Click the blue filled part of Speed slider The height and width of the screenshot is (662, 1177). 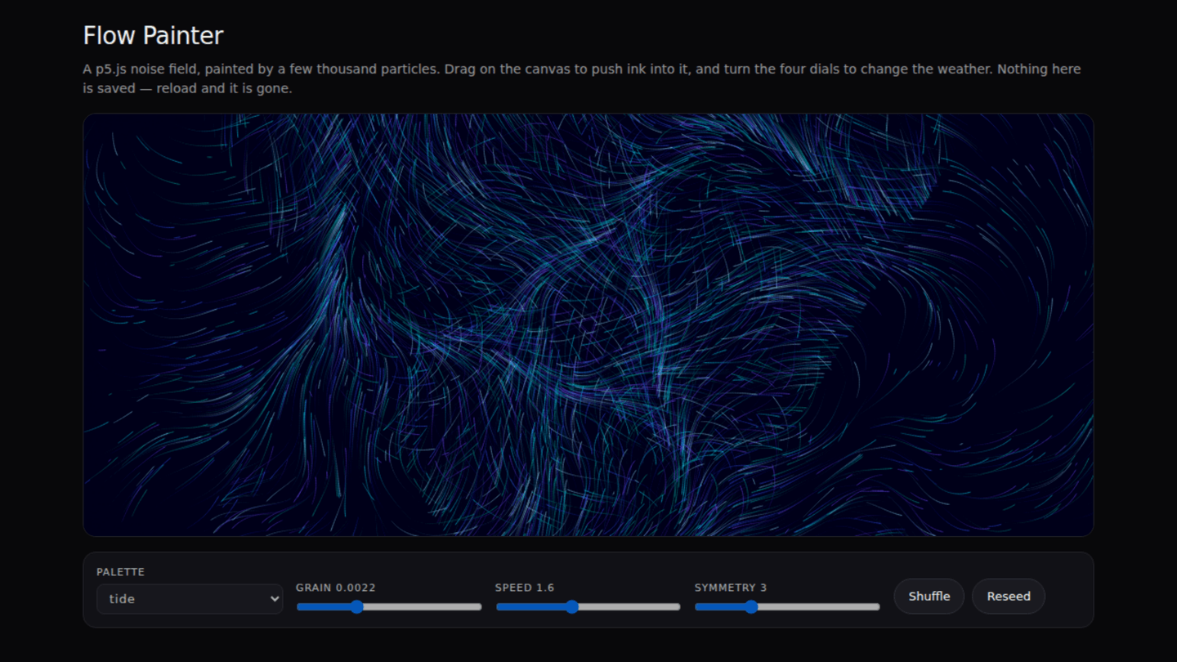point(530,606)
